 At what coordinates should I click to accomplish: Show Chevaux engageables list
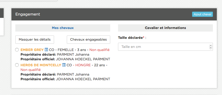click(x=88, y=40)
